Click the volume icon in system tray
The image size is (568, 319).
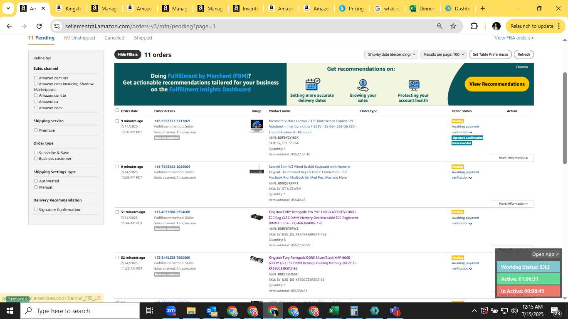click(514, 311)
